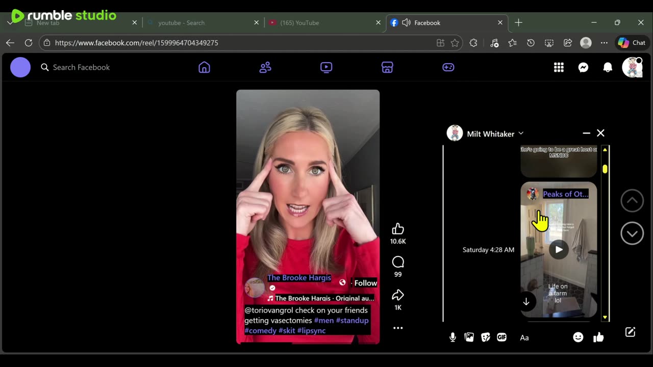Close the youtube - Search tab
The width and height of the screenshot is (653, 367).
257,23
